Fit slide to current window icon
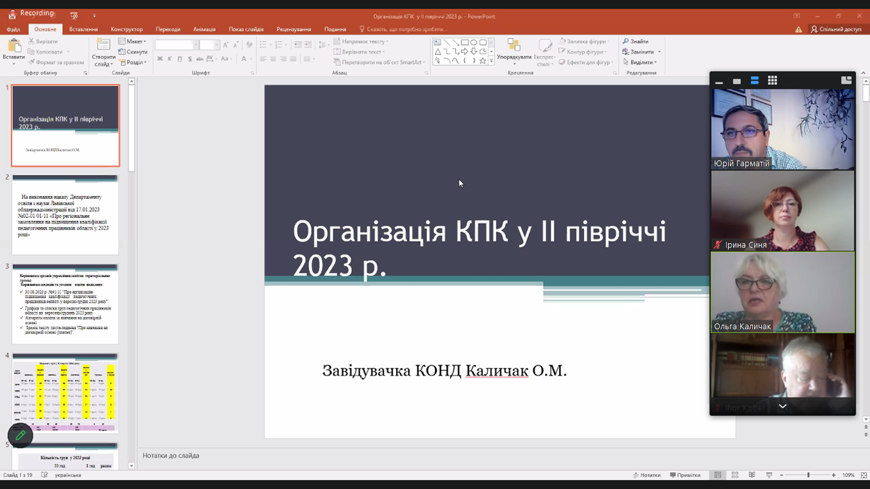This screenshot has width=870, height=489. [864, 476]
